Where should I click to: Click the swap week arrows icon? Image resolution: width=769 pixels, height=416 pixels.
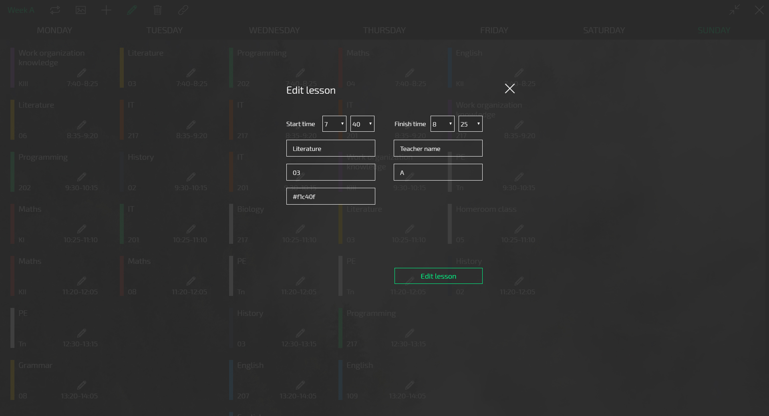[x=55, y=10]
